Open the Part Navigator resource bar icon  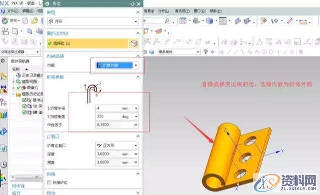coord(3,102)
